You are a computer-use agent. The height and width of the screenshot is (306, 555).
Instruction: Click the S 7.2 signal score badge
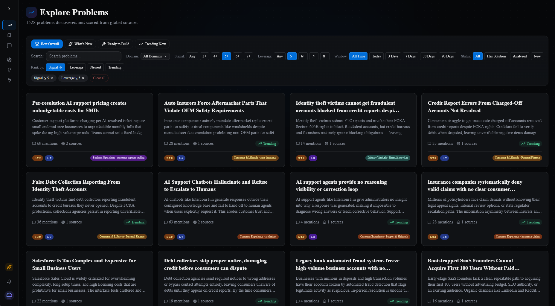pos(38,158)
